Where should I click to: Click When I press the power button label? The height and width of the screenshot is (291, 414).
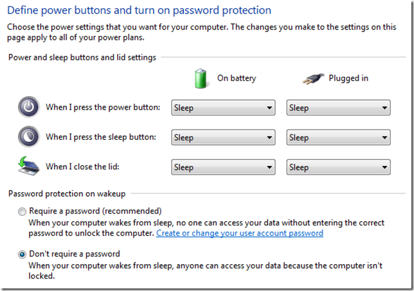point(103,107)
